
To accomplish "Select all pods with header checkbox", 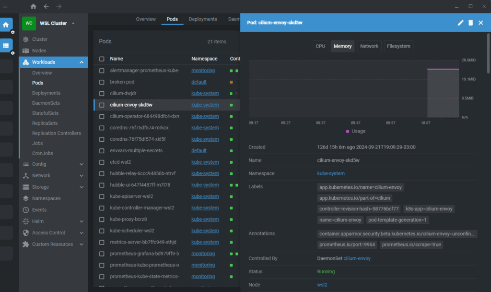I will click(x=102, y=59).
